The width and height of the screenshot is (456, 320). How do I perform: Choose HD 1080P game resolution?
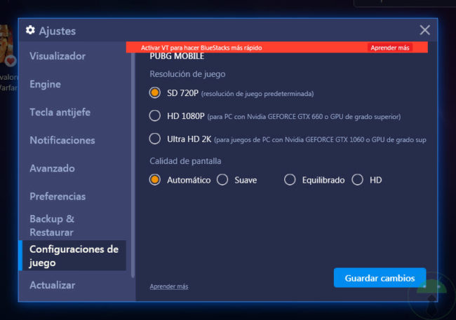point(155,116)
